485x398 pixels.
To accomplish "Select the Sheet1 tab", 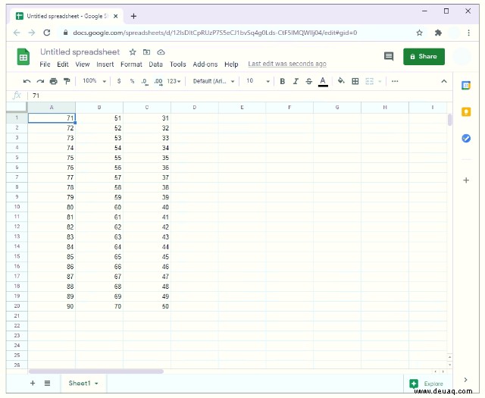I will [83, 383].
